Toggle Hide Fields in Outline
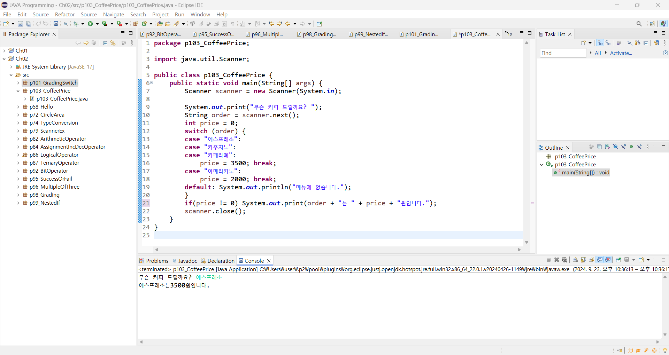The height and width of the screenshot is (355, 669). [615, 147]
